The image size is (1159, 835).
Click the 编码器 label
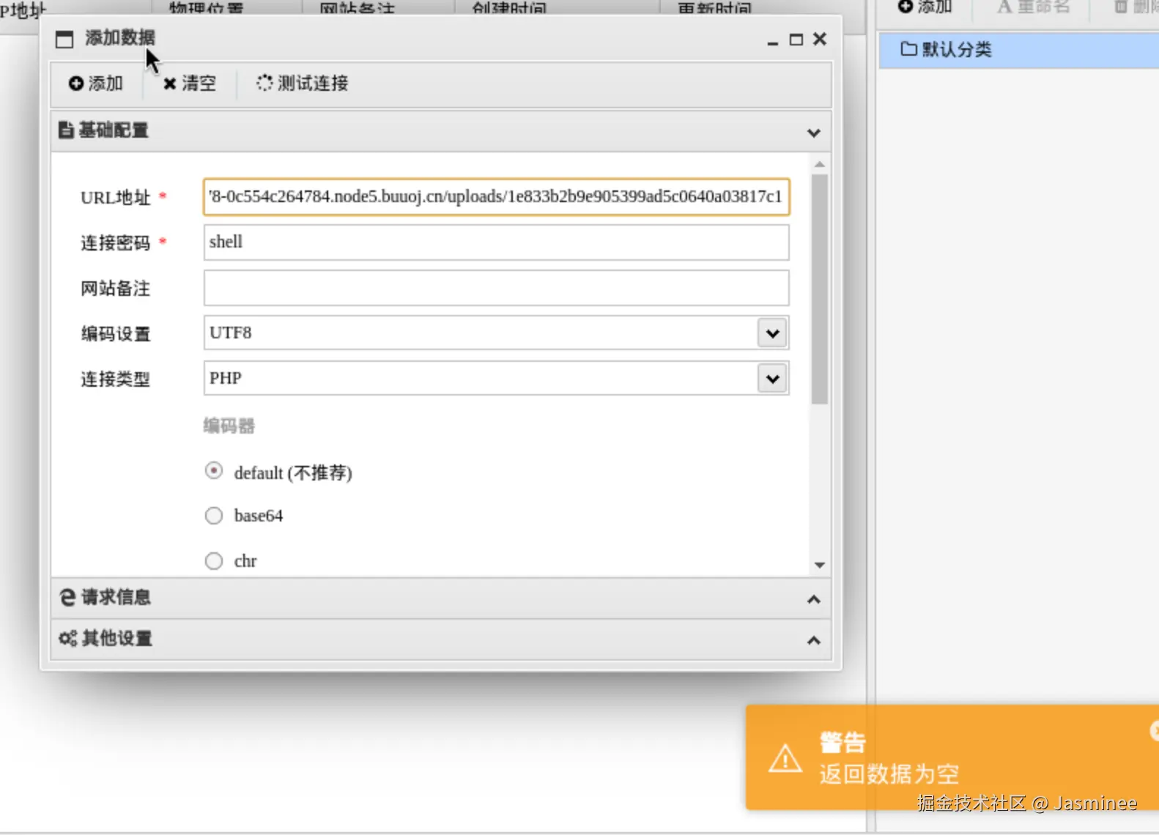pyautogui.click(x=229, y=426)
